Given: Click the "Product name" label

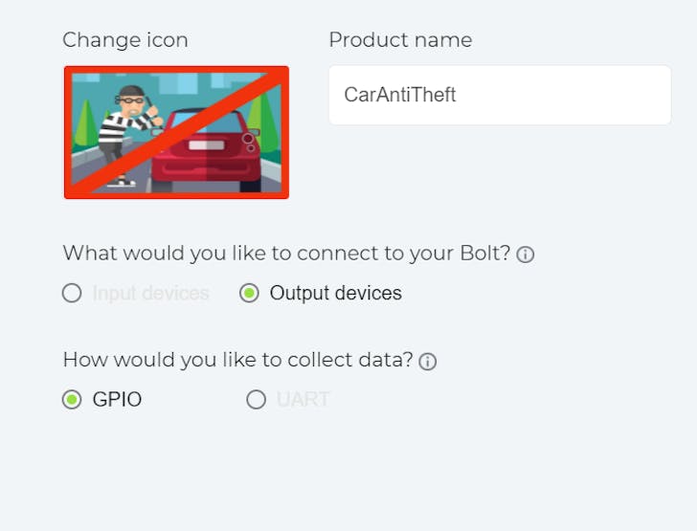Looking at the screenshot, I should [x=400, y=40].
